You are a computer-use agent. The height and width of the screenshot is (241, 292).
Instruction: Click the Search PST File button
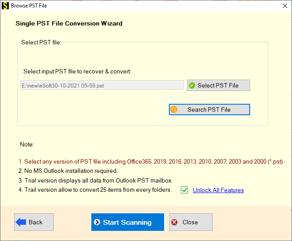pyautogui.click(x=210, y=110)
